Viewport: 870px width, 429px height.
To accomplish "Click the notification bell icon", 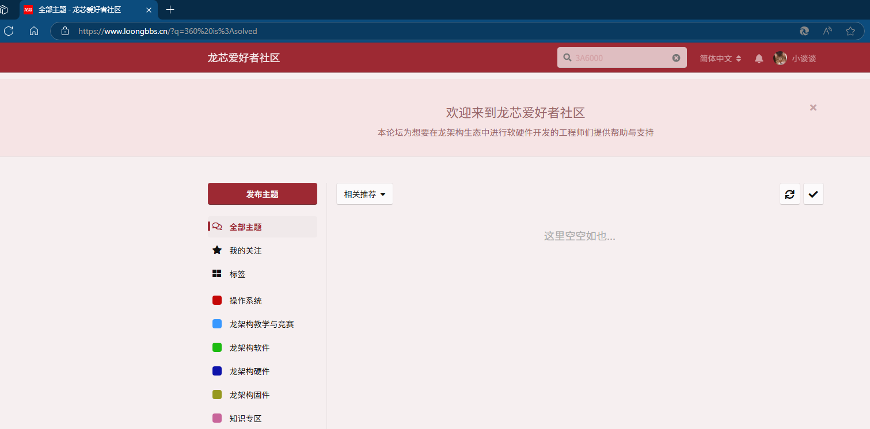I will point(759,59).
